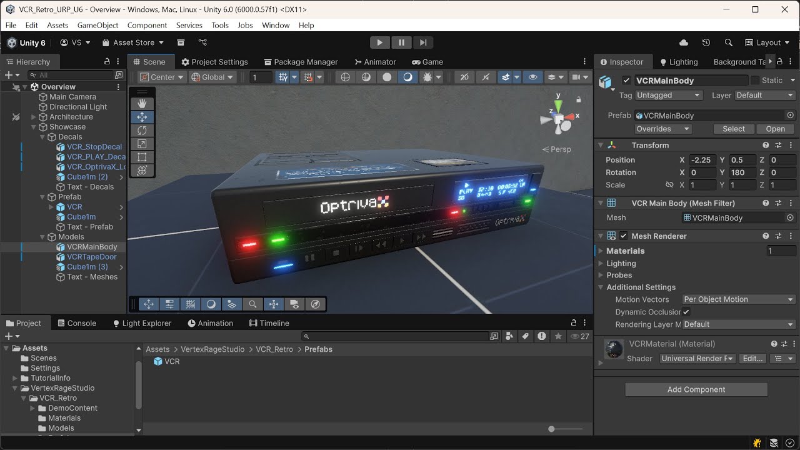Toggle shaded draw mode button
800x450 pixels.
407,77
